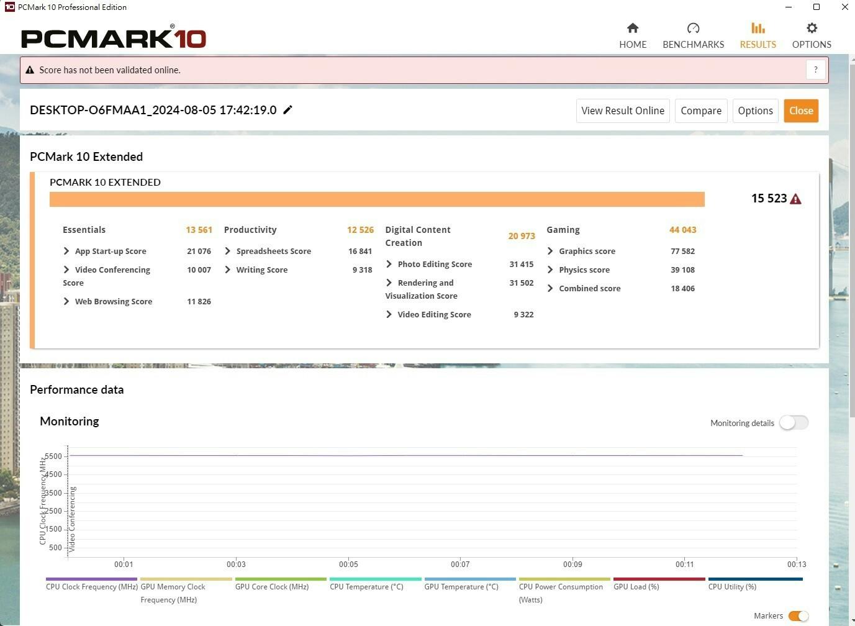Click the result name DESKTOP-O6FMAA1 title
The height and width of the screenshot is (626, 855).
(x=153, y=110)
